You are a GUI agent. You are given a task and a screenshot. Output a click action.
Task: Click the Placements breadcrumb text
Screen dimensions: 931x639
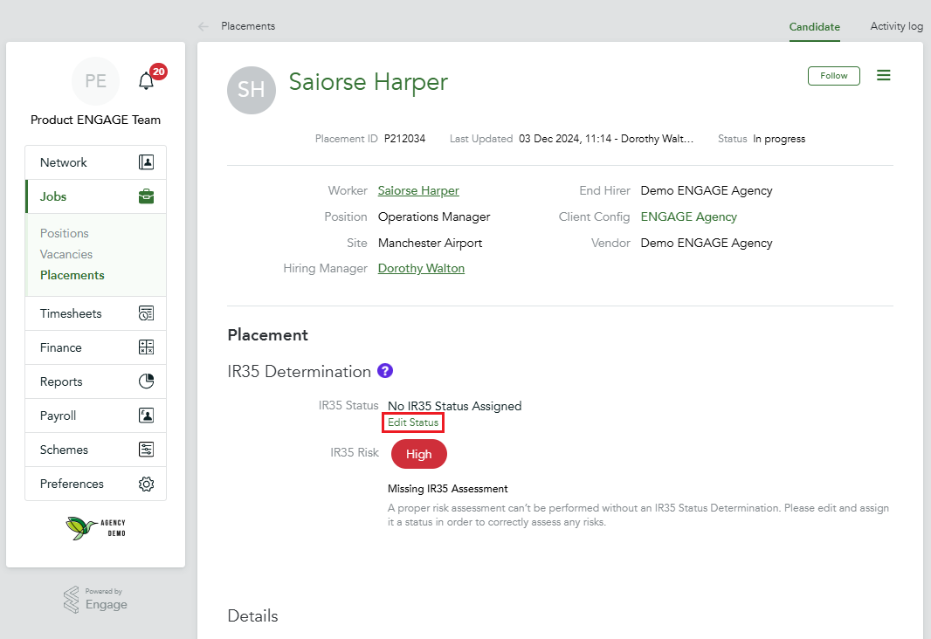[248, 26]
